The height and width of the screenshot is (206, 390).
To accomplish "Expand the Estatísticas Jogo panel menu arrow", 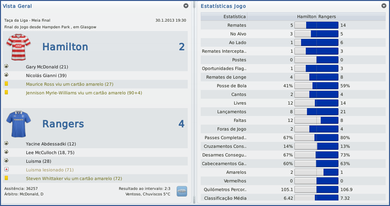I will click(384, 6).
